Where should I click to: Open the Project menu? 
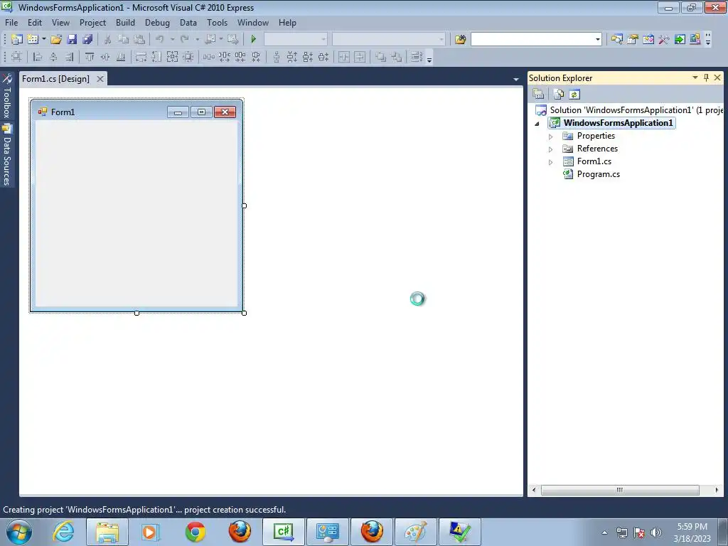(93, 23)
